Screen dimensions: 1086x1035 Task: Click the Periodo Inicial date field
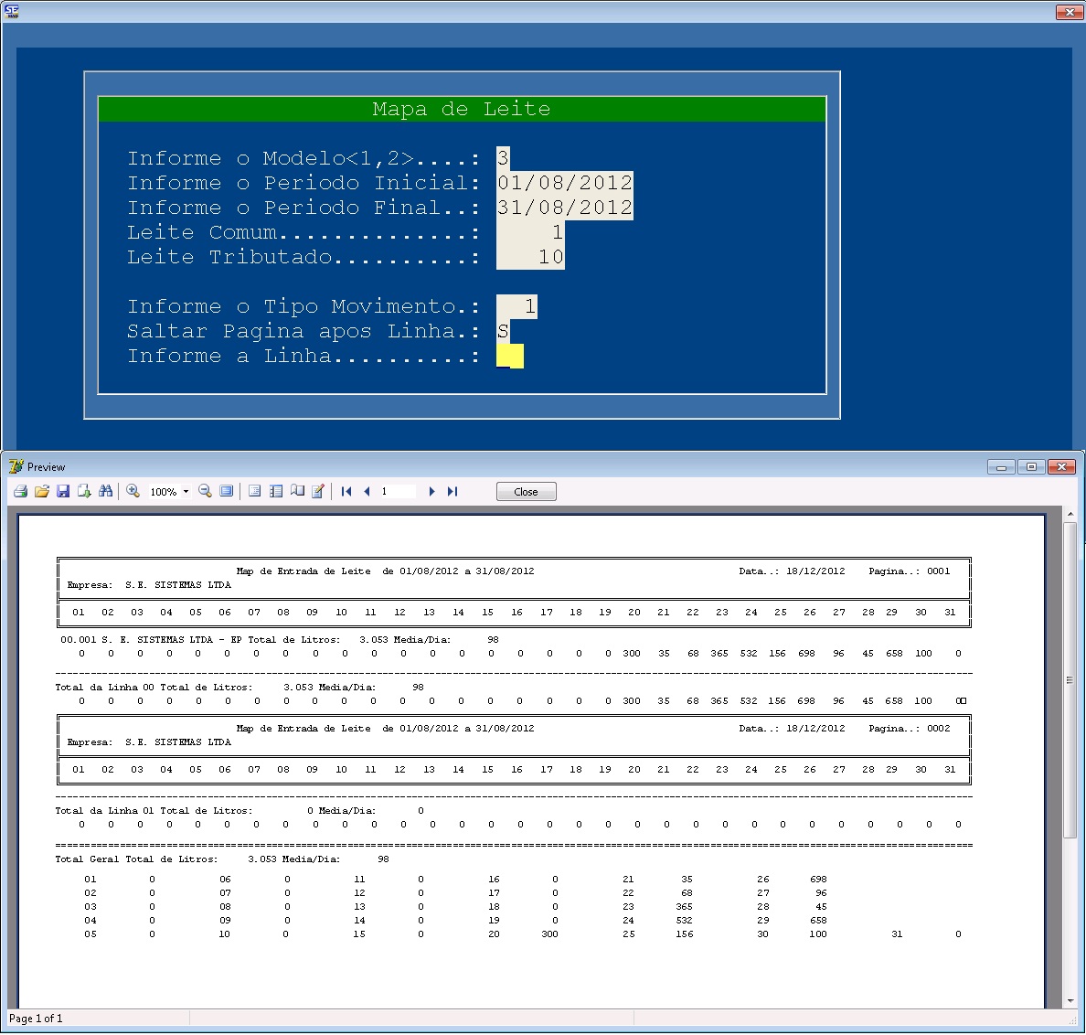click(564, 183)
